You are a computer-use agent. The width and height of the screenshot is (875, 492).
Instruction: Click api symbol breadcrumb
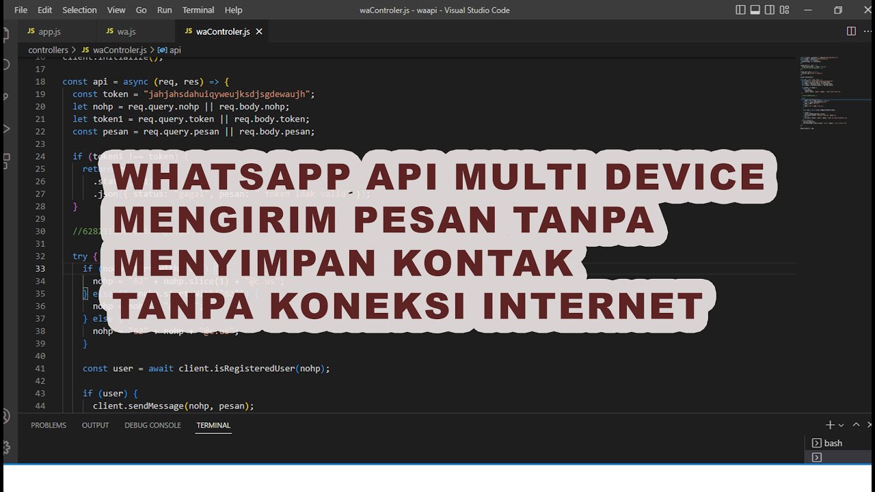pyautogui.click(x=170, y=50)
